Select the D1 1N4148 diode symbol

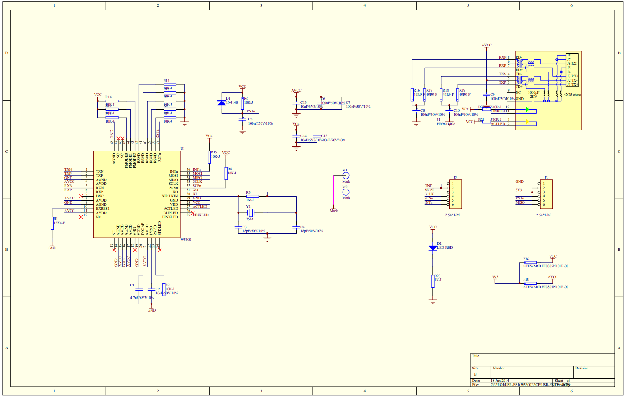click(222, 103)
